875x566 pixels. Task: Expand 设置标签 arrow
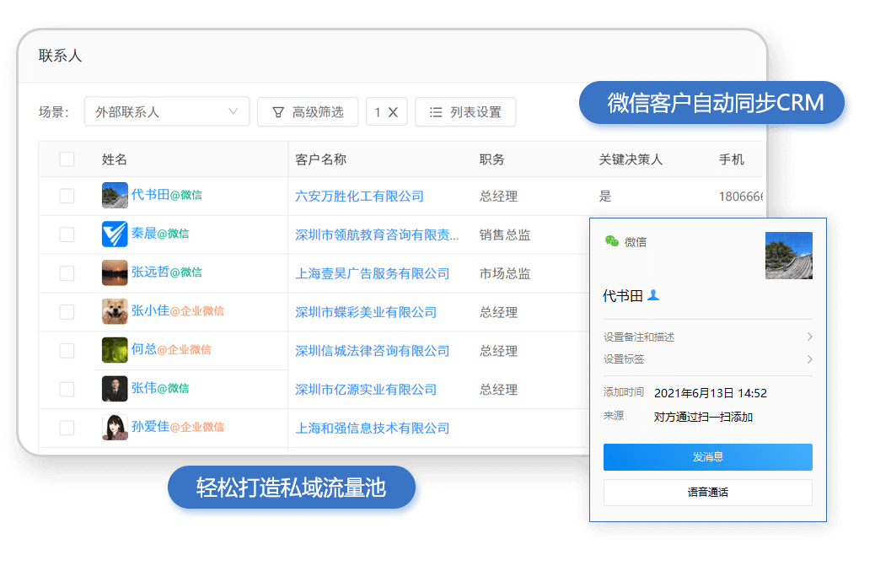[x=809, y=358]
